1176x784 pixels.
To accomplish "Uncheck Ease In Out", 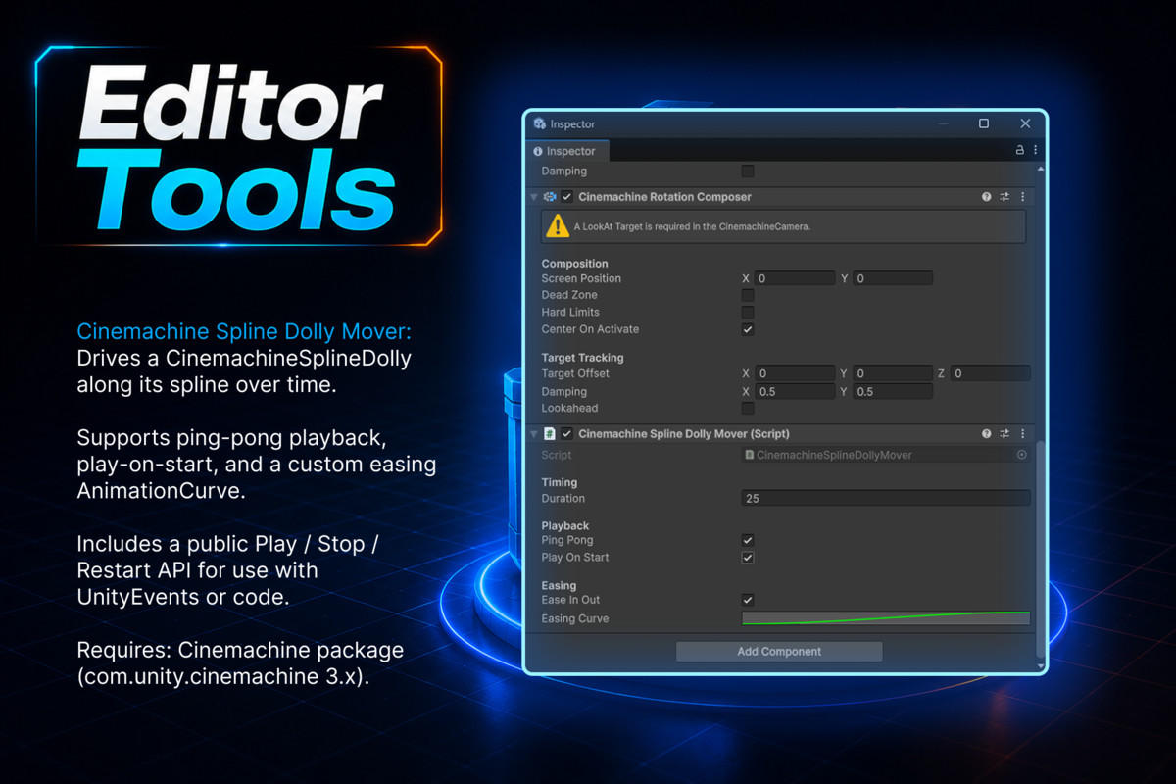I will (748, 600).
